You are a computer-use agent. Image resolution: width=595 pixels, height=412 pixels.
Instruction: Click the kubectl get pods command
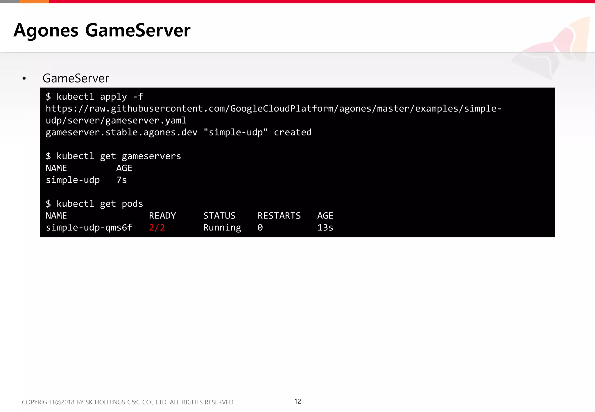click(x=94, y=204)
